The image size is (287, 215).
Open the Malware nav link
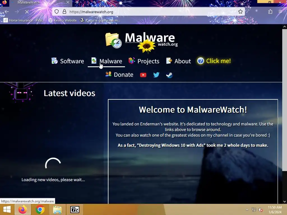(x=107, y=61)
